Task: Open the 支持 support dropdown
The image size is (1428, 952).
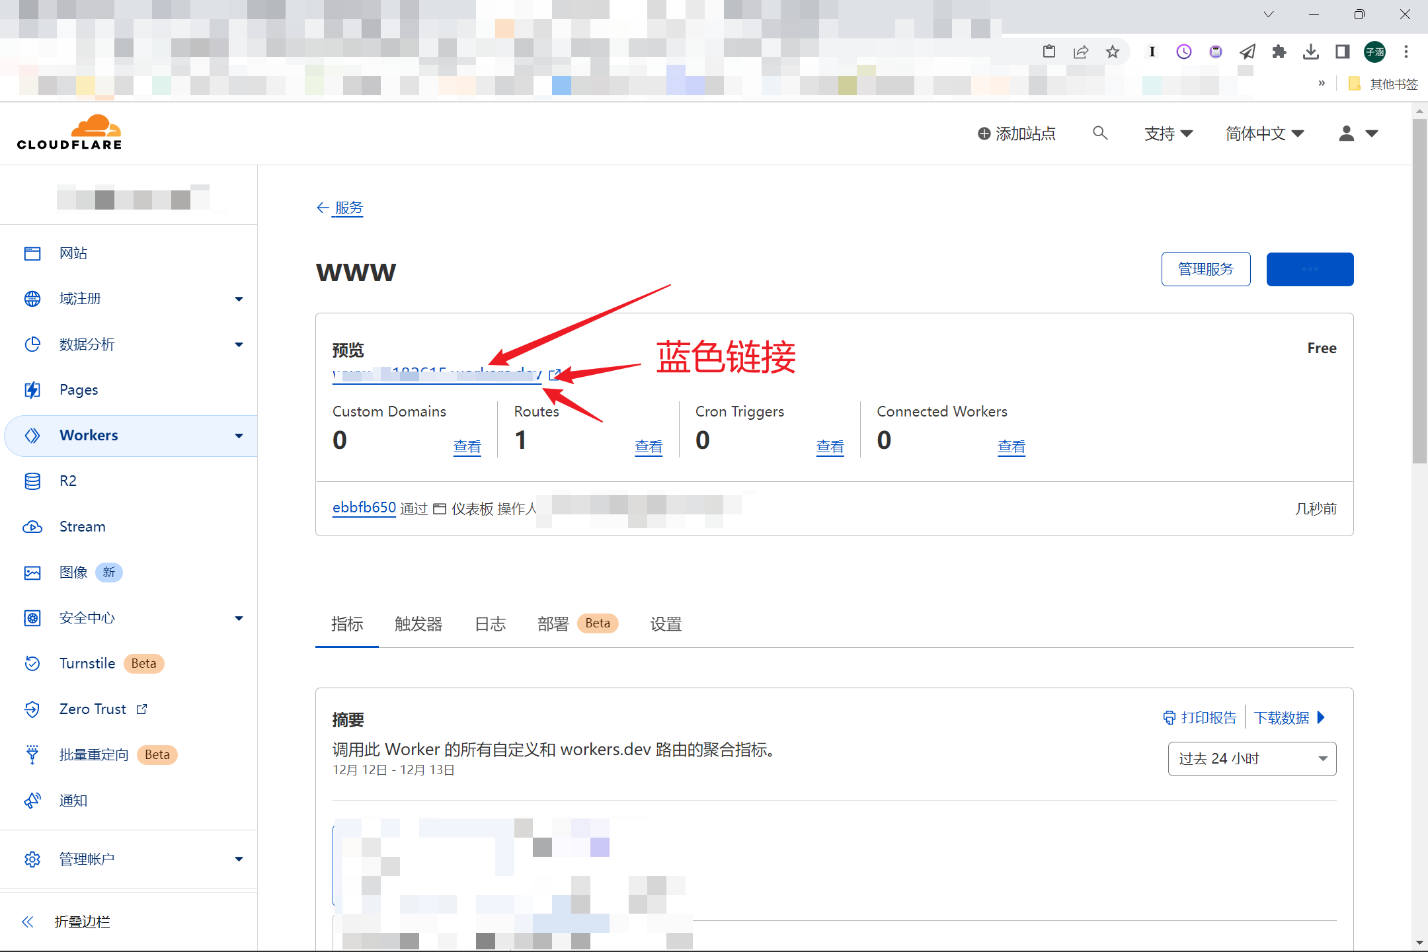Action: [1168, 134]
